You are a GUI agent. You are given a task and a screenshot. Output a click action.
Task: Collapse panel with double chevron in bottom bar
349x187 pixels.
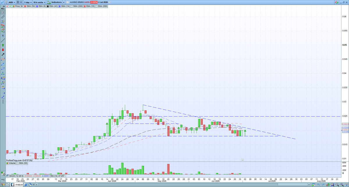(x=33, y=185)
